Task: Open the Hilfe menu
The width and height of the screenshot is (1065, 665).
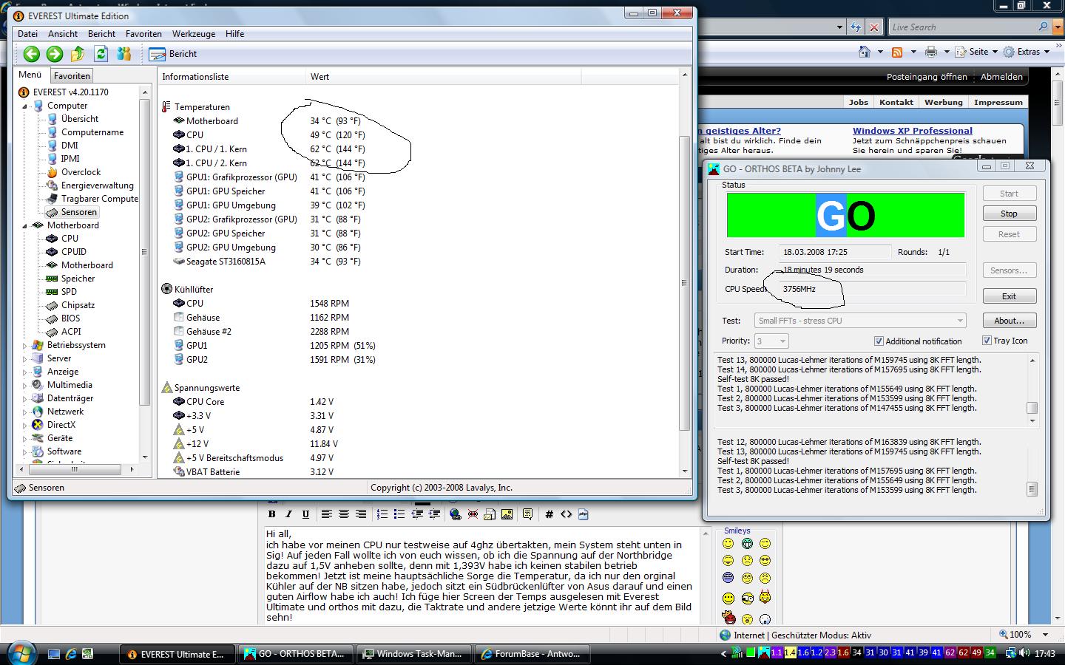Action: [x=234, y=34]
